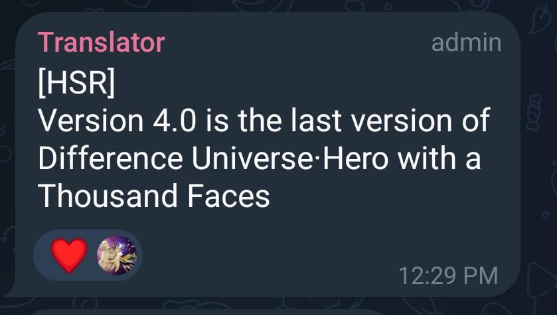Click the admin badge label
The image size is (557, 315).
(466, 43)
